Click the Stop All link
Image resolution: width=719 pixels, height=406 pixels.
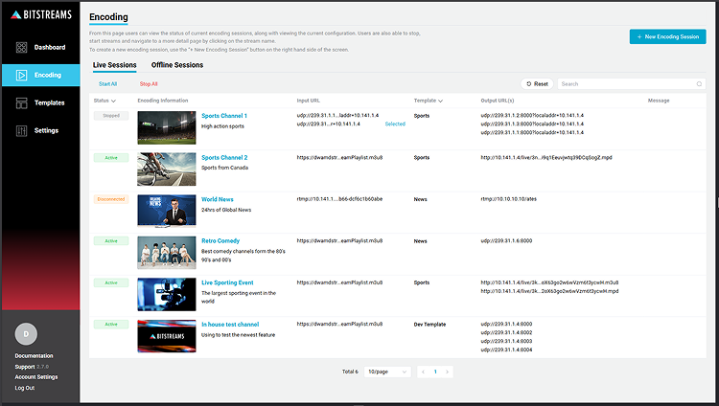[149, 84]
